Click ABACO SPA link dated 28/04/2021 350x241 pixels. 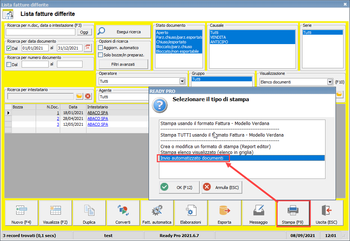[x=98, y=119]
